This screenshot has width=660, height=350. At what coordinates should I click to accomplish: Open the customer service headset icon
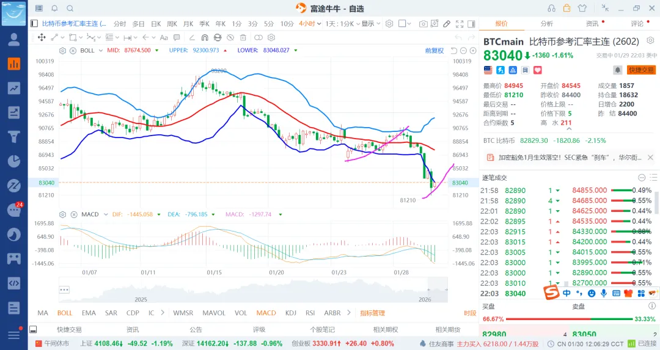click(x=551, y=8)
